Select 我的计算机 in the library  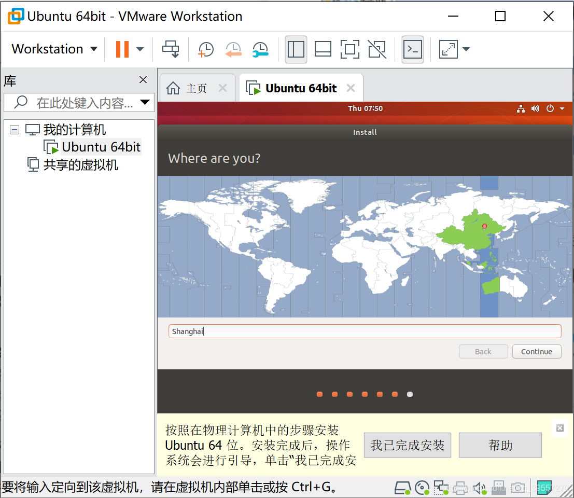tap(74, 130)
